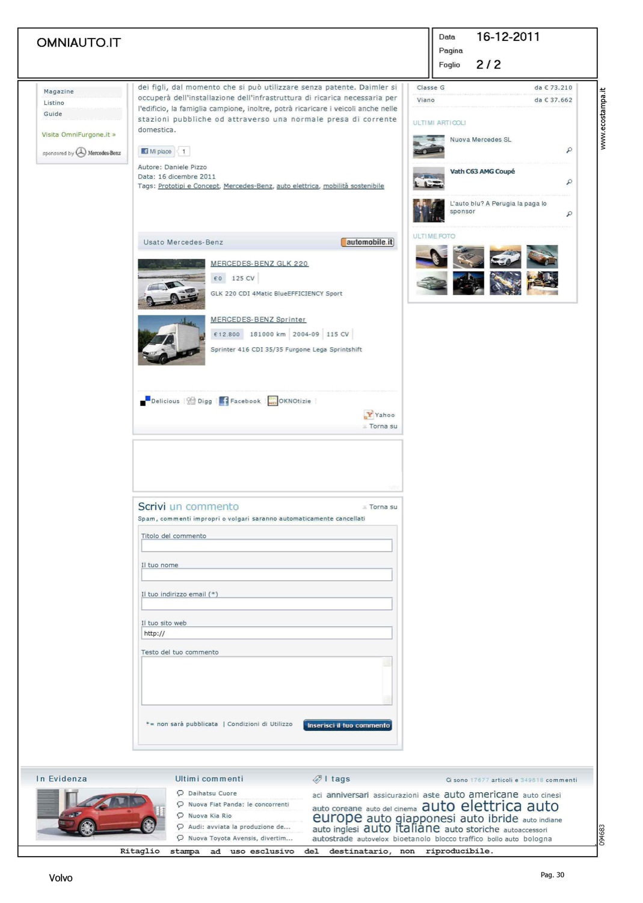The width and height of the screenshot is (643, 903).
Task: Open the Magazine menu item
Action: click(x=59, y=92)
